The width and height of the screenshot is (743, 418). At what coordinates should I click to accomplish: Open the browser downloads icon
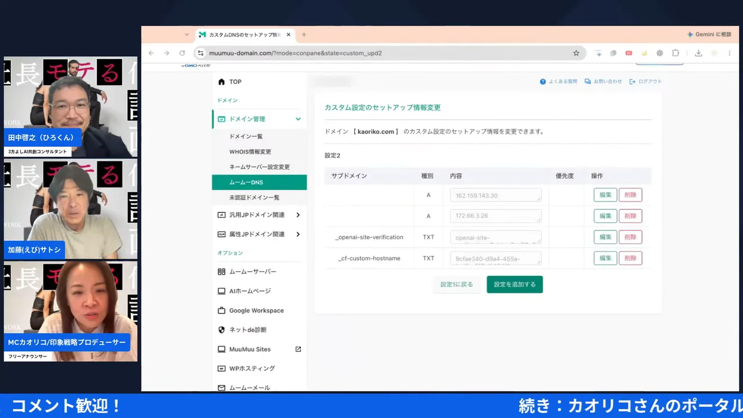(x=698, y=53)
